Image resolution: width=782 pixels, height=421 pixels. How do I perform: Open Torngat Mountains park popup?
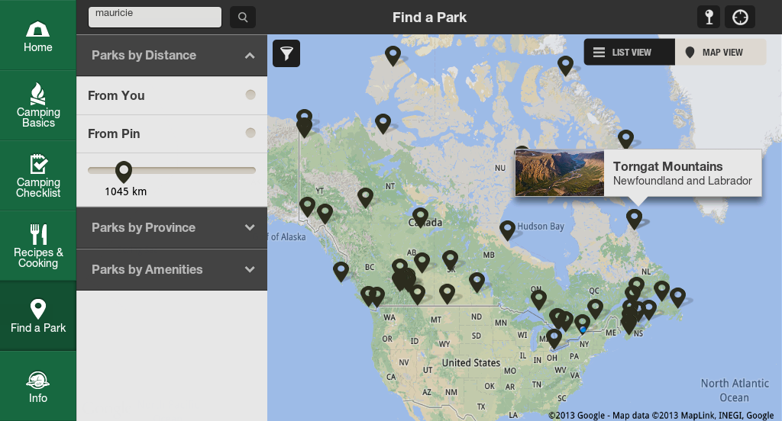click(638, 173)
